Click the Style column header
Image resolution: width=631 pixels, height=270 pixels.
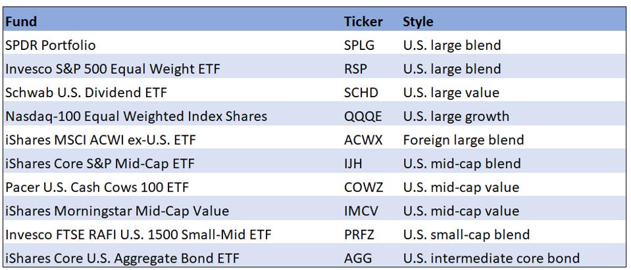418,22
